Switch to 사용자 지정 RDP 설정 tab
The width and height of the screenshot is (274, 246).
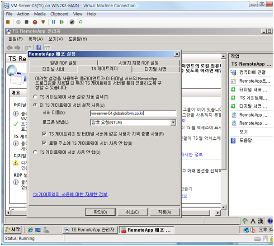[138, 63]
